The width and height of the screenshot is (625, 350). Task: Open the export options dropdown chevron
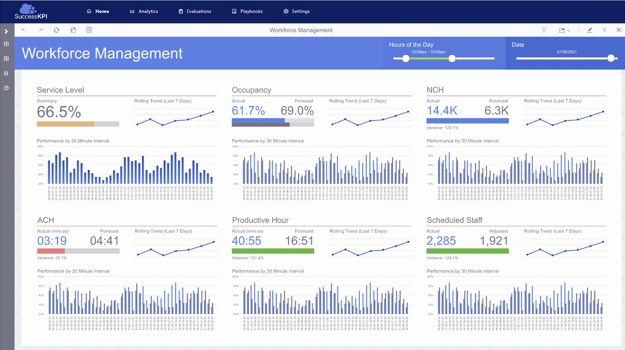click(568, 30)
